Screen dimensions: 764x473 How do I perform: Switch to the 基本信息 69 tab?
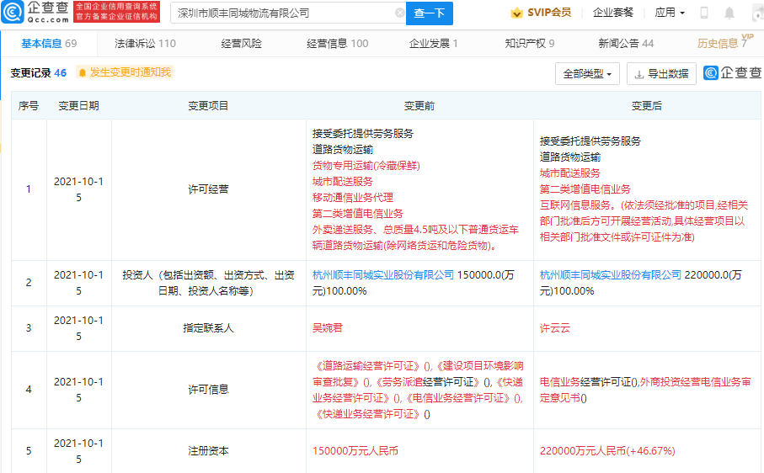pos(49,43)
